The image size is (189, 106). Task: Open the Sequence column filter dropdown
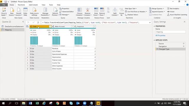click(94, 26)
